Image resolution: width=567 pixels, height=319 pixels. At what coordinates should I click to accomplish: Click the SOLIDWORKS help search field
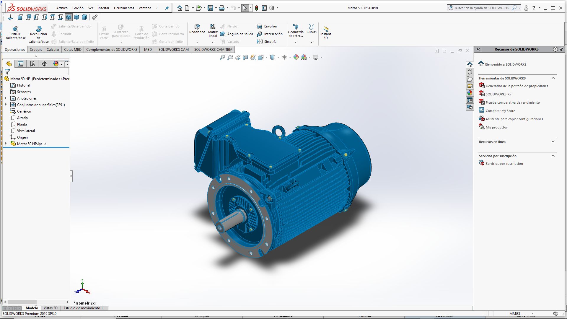click(x=482, y=8)
